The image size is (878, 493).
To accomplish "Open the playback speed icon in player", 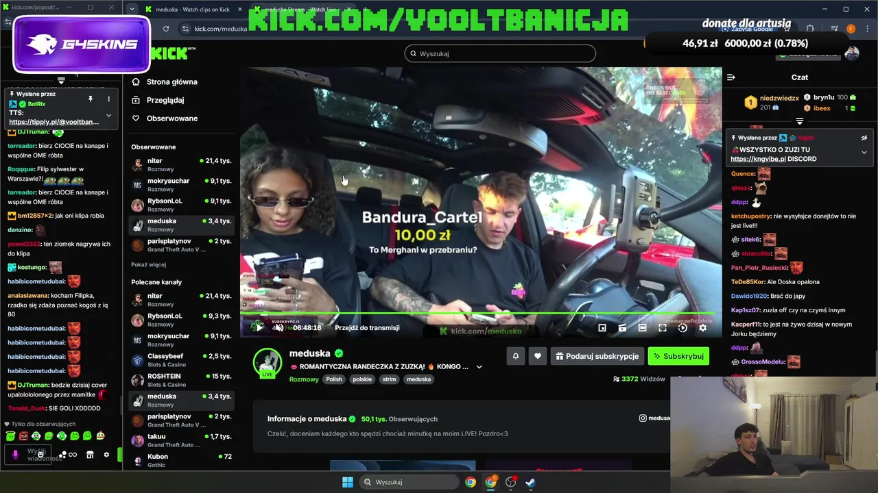I will point(683,328).
